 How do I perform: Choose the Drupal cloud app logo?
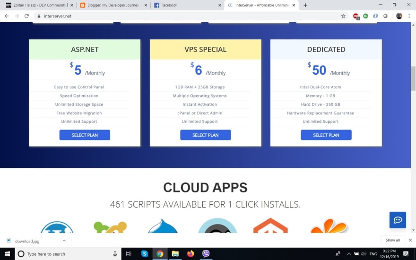[163, 226]
